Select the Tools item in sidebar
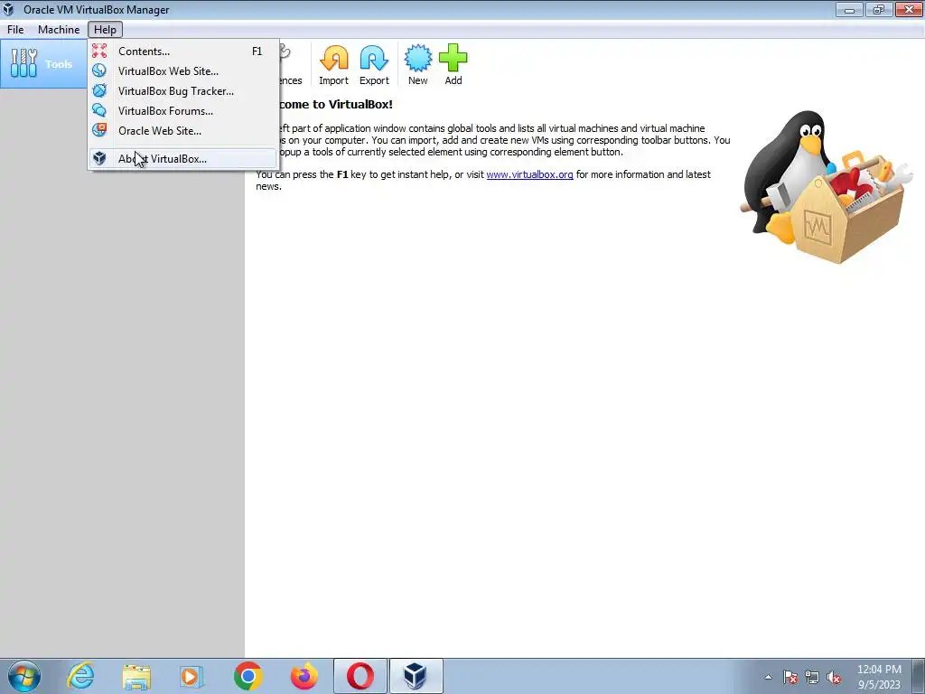Viewport: 925px width, 694px height. tap(44, 64)
